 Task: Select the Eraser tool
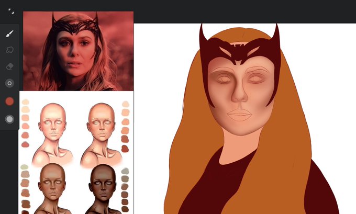click(9, 66)
